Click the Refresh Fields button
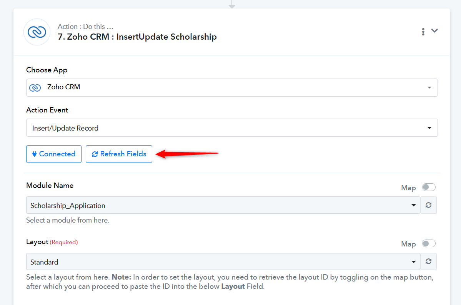Image resolution: width=461 pixels, height=305 pixels. pyautogui.click(x=119, y=154)
